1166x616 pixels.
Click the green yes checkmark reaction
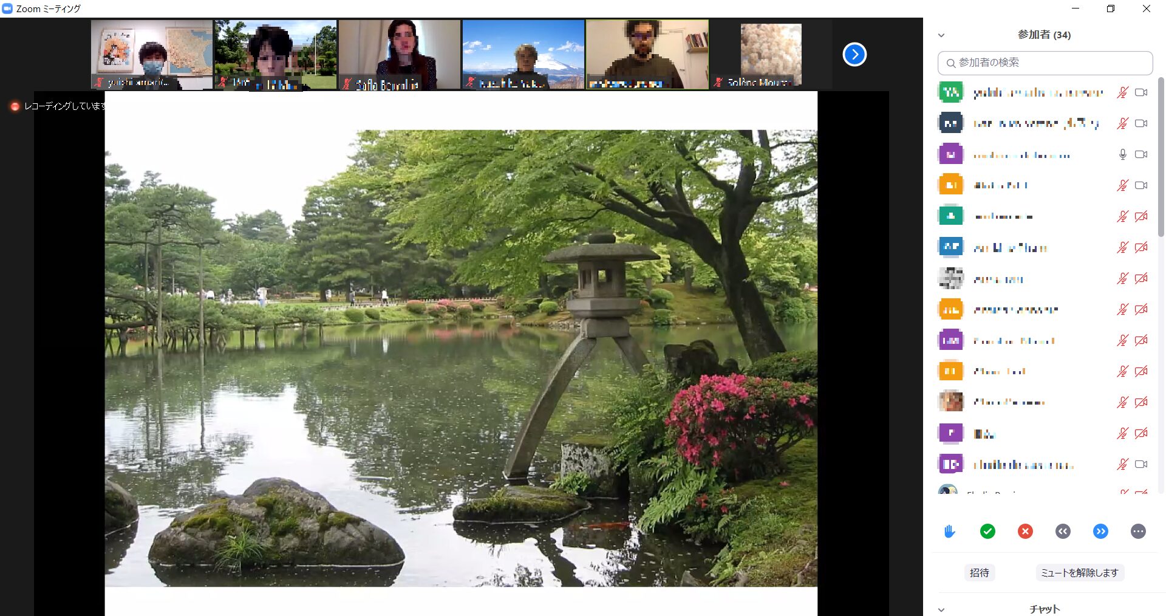click(x=987, y=532)
